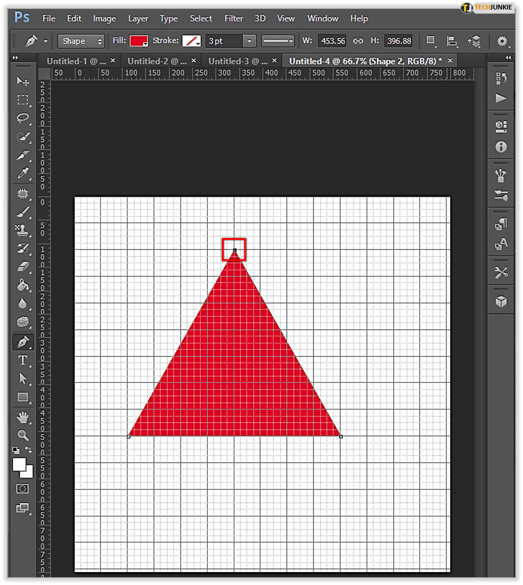Open the Paragraph Styles panel icon
This screenshot has width=523, height=585.
[x=501, y=224]
